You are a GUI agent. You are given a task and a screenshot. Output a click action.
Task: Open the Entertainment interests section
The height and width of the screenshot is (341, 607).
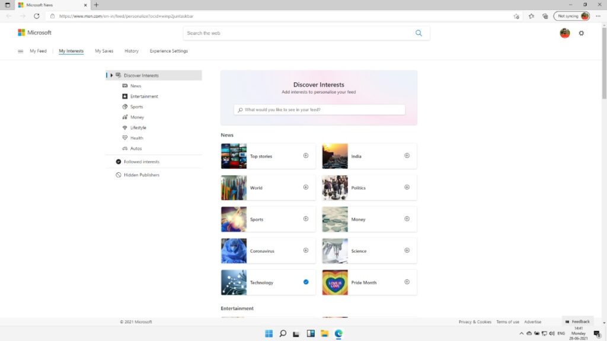[x=125, y=96]
